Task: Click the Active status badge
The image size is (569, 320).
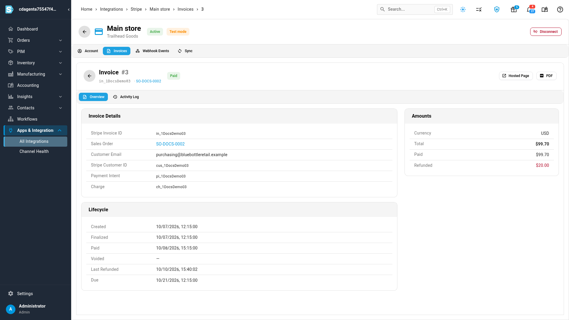Action: click(x=155, y=32)
